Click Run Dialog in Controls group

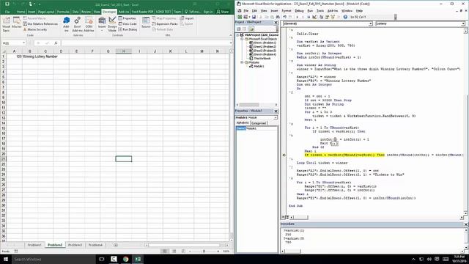(128, 29)
